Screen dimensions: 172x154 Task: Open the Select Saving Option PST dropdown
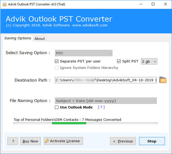coord(84,53)
